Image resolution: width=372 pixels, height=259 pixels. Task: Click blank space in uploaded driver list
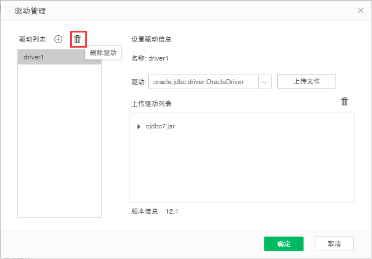(242, 168)
